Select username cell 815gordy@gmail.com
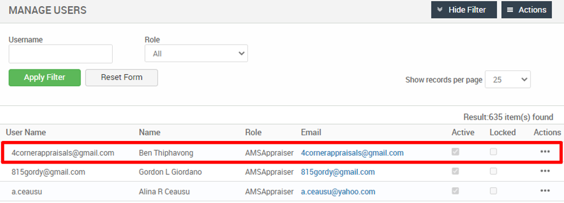Viewport: 564px width, 203px height. (x=48, y=172)
